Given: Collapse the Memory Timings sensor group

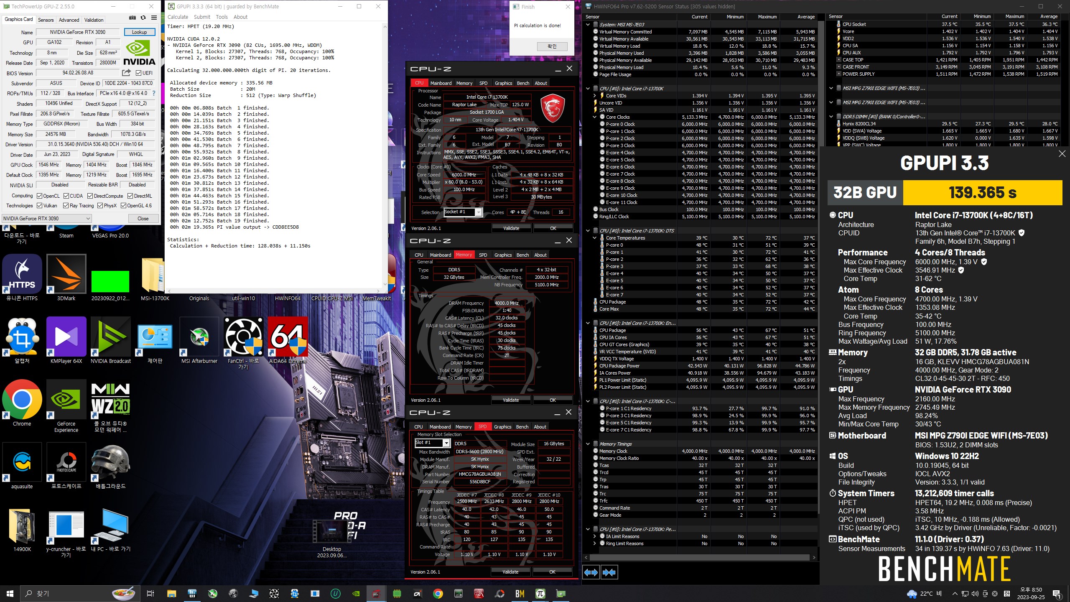Looking at the screenshot, I should click(588, 444).
